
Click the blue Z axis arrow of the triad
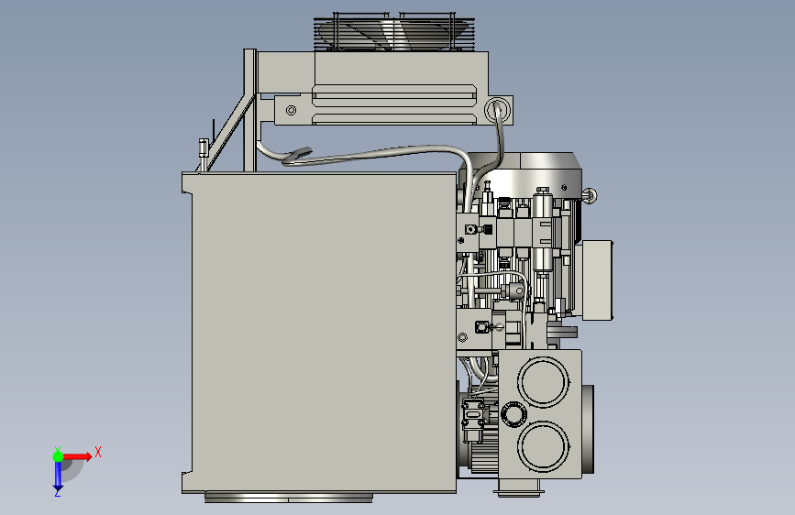tap(58, 477)
